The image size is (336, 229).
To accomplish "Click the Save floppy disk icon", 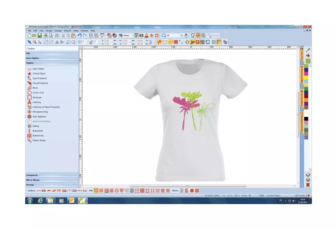I will click(x=39, y=36).
